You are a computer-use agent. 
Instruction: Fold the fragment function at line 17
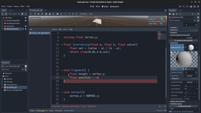[62, 70]
